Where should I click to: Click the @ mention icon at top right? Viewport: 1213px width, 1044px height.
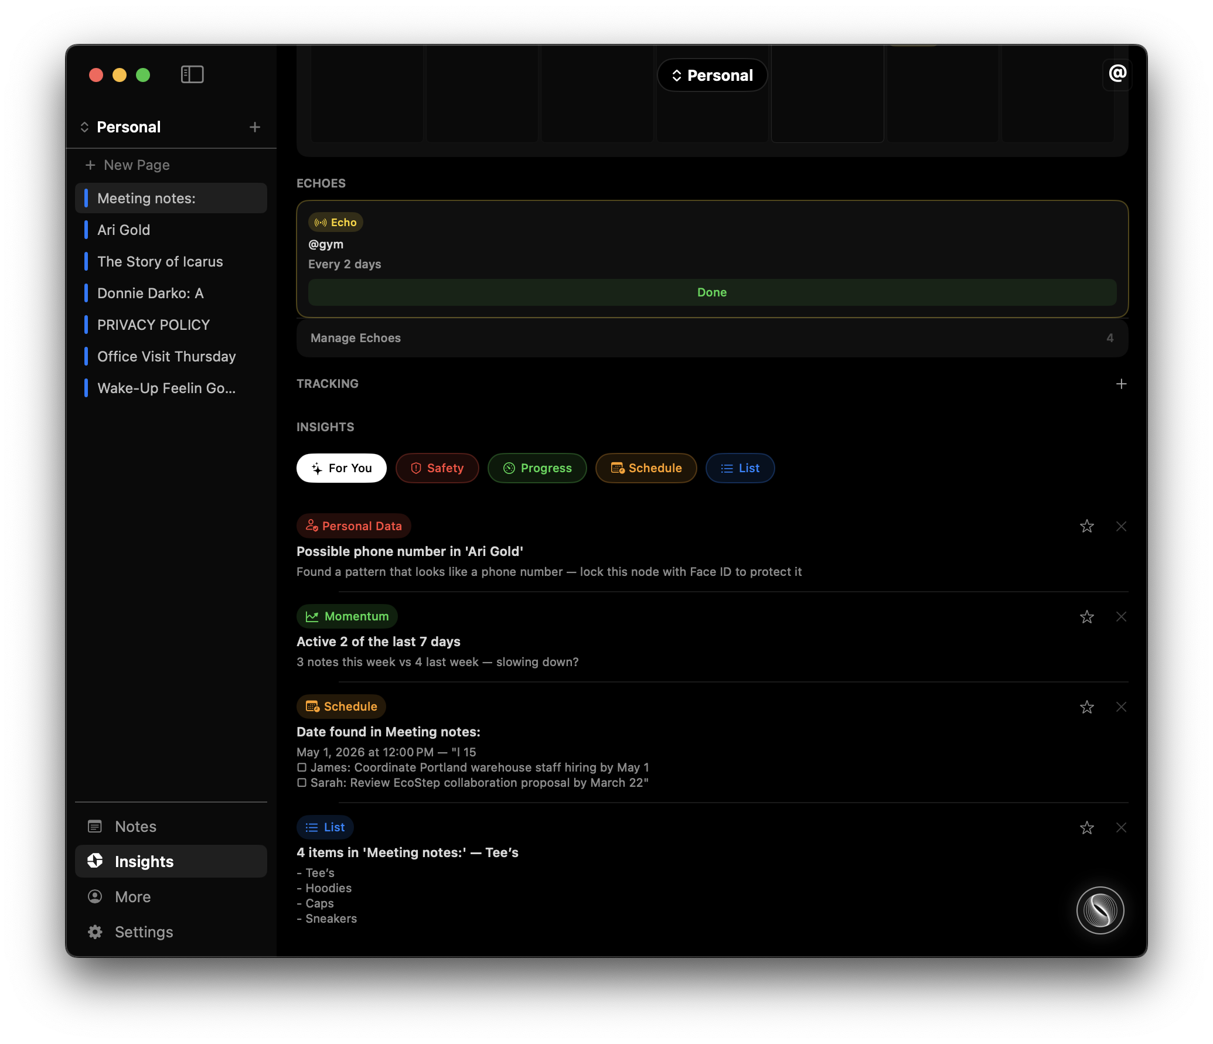1117,74
